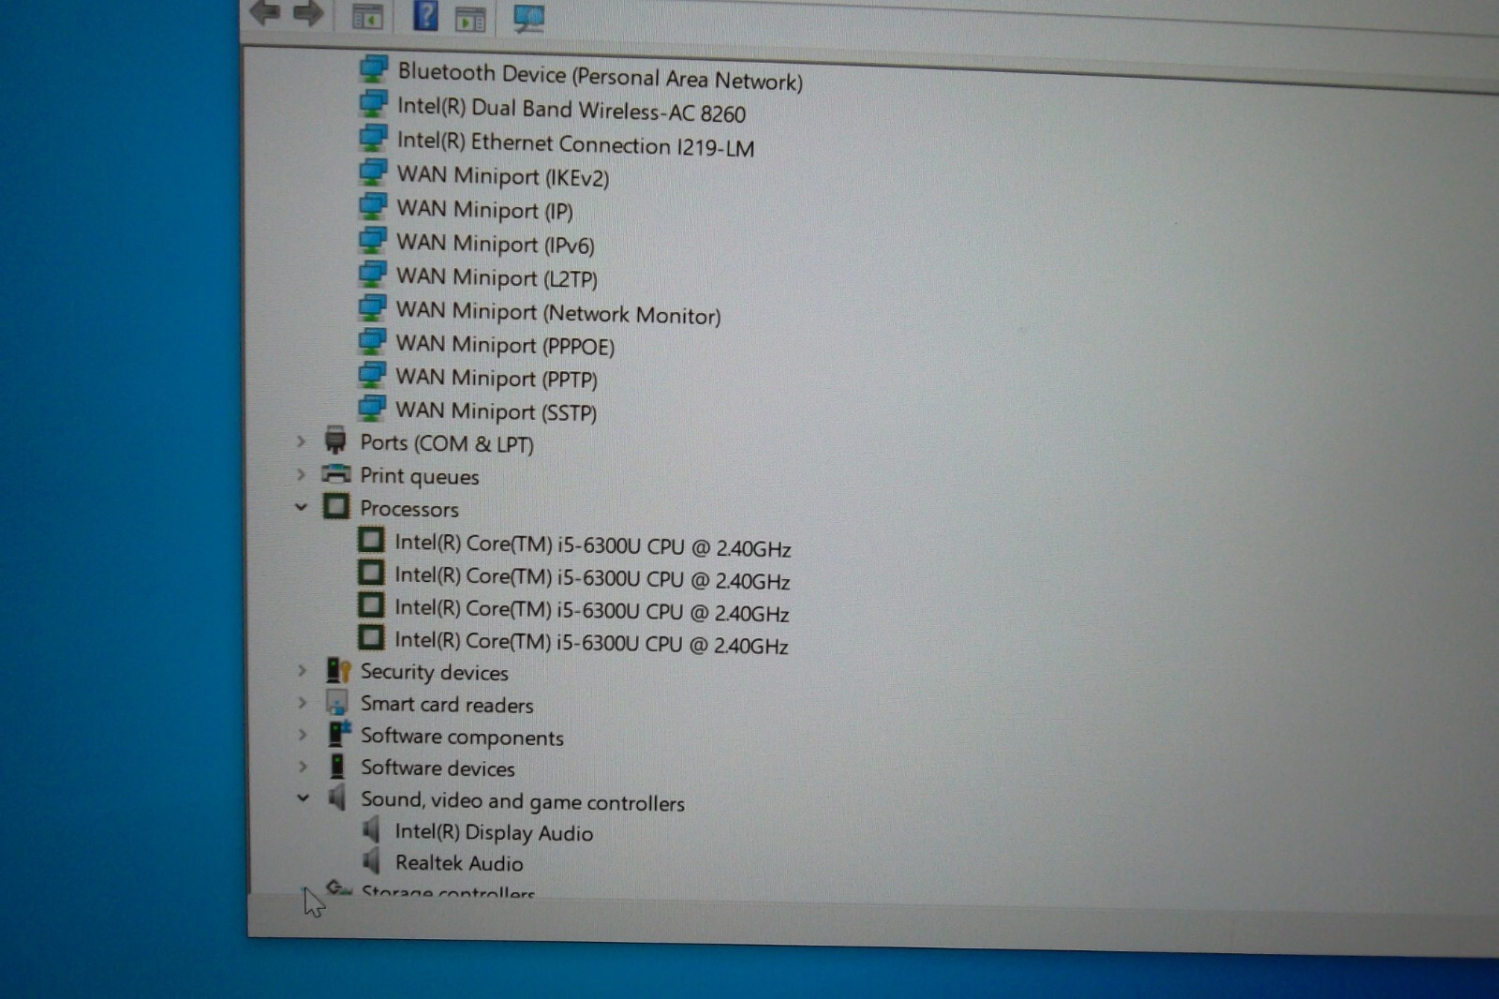Select the WAN Miniport (L2TP) adapter icon
Viewport: 1499px width, 999px height.
pos(373,273)
